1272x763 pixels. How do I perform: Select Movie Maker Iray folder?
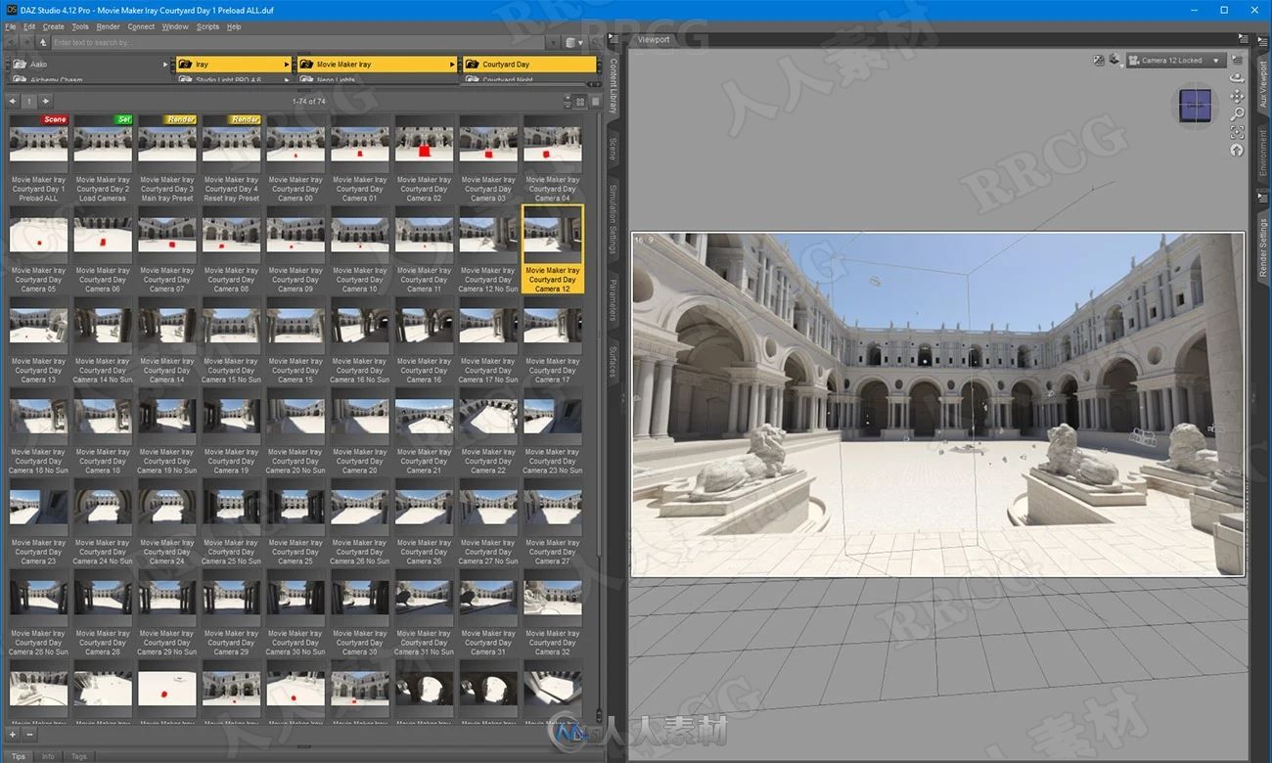pyautogui.click(x=376, y=64)
